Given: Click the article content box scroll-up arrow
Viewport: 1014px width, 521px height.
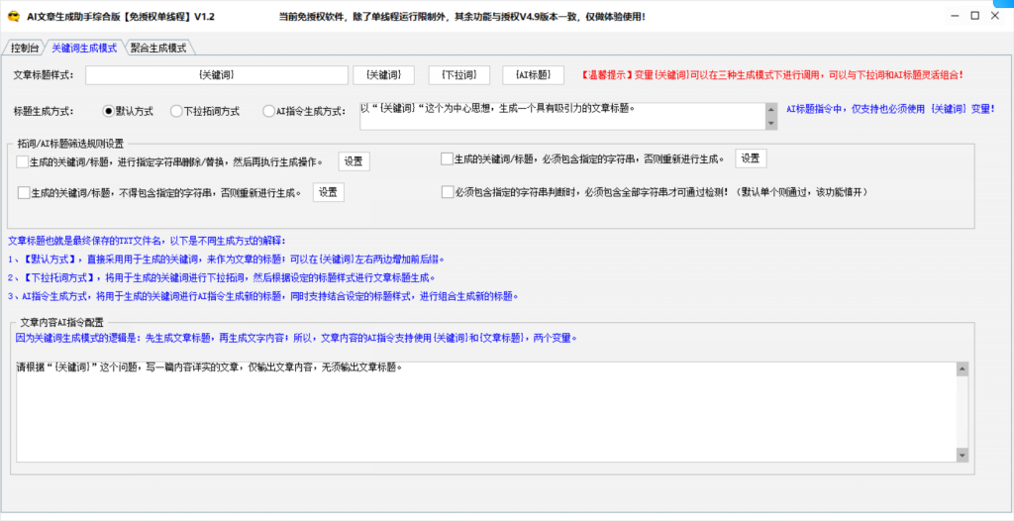Looking at the screenshot, I should 963,368.
